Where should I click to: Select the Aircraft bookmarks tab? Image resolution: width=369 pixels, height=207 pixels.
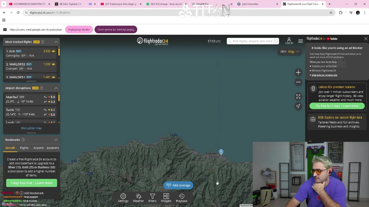[10, 148]
